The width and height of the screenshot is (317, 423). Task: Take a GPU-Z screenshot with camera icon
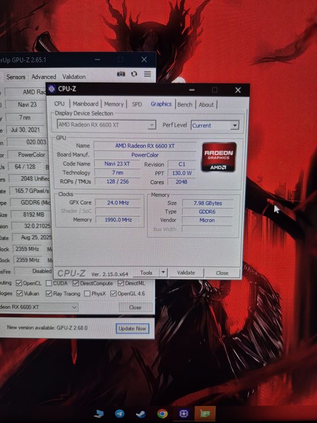point(121,74)
